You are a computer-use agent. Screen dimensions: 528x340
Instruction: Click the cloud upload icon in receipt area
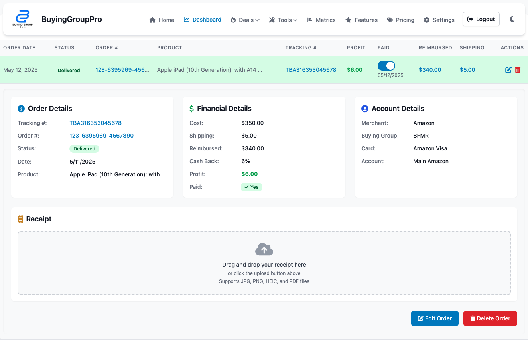[264, 249]
